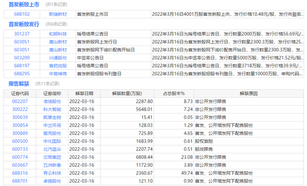Viewport: 307px width, 186px height.
Task: Click the 解禁数量(万股) column header
Action: tap(127, 94)
